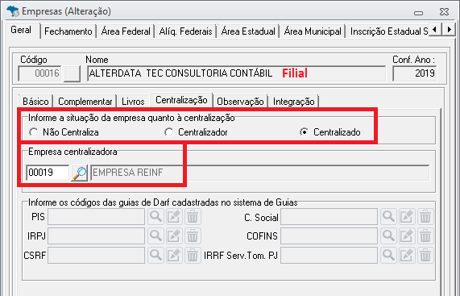The image size is (460, 296).
Task: Show previous tabs with left arrow
Action: (435, 29)
